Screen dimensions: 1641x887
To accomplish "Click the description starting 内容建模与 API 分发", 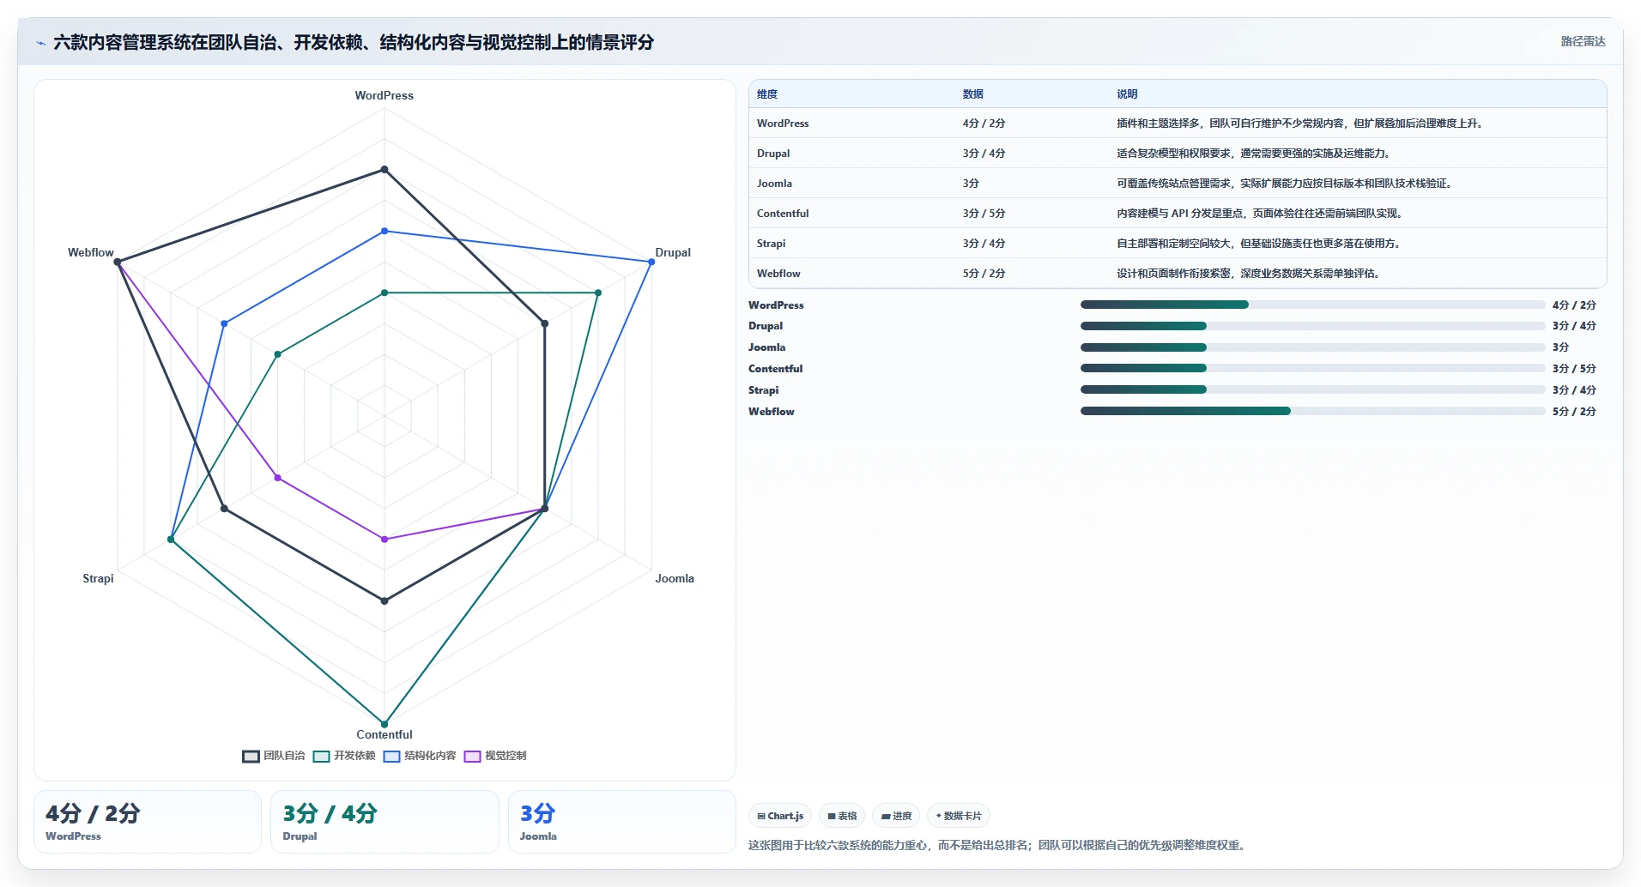I will tap(1261, 214).
